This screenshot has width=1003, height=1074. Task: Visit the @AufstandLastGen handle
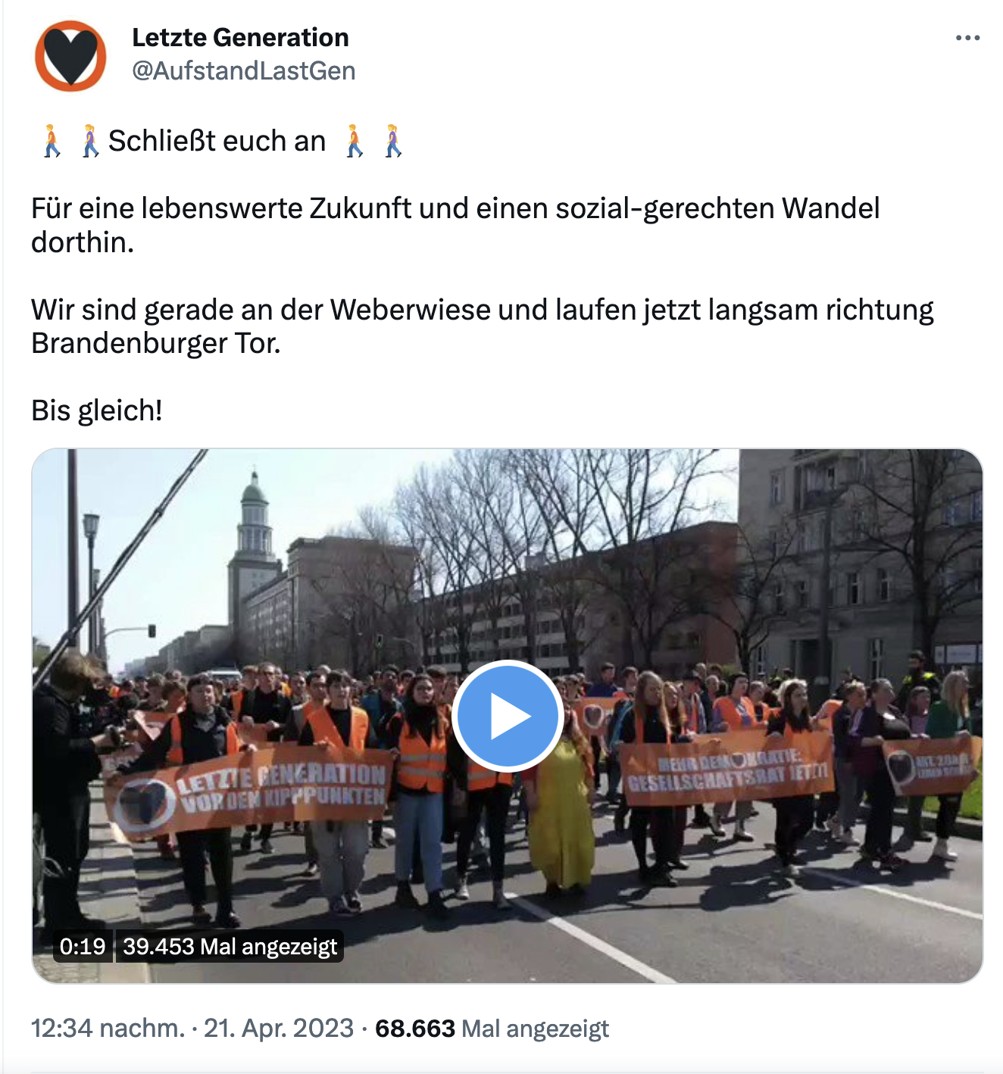[x=243, y=70]
